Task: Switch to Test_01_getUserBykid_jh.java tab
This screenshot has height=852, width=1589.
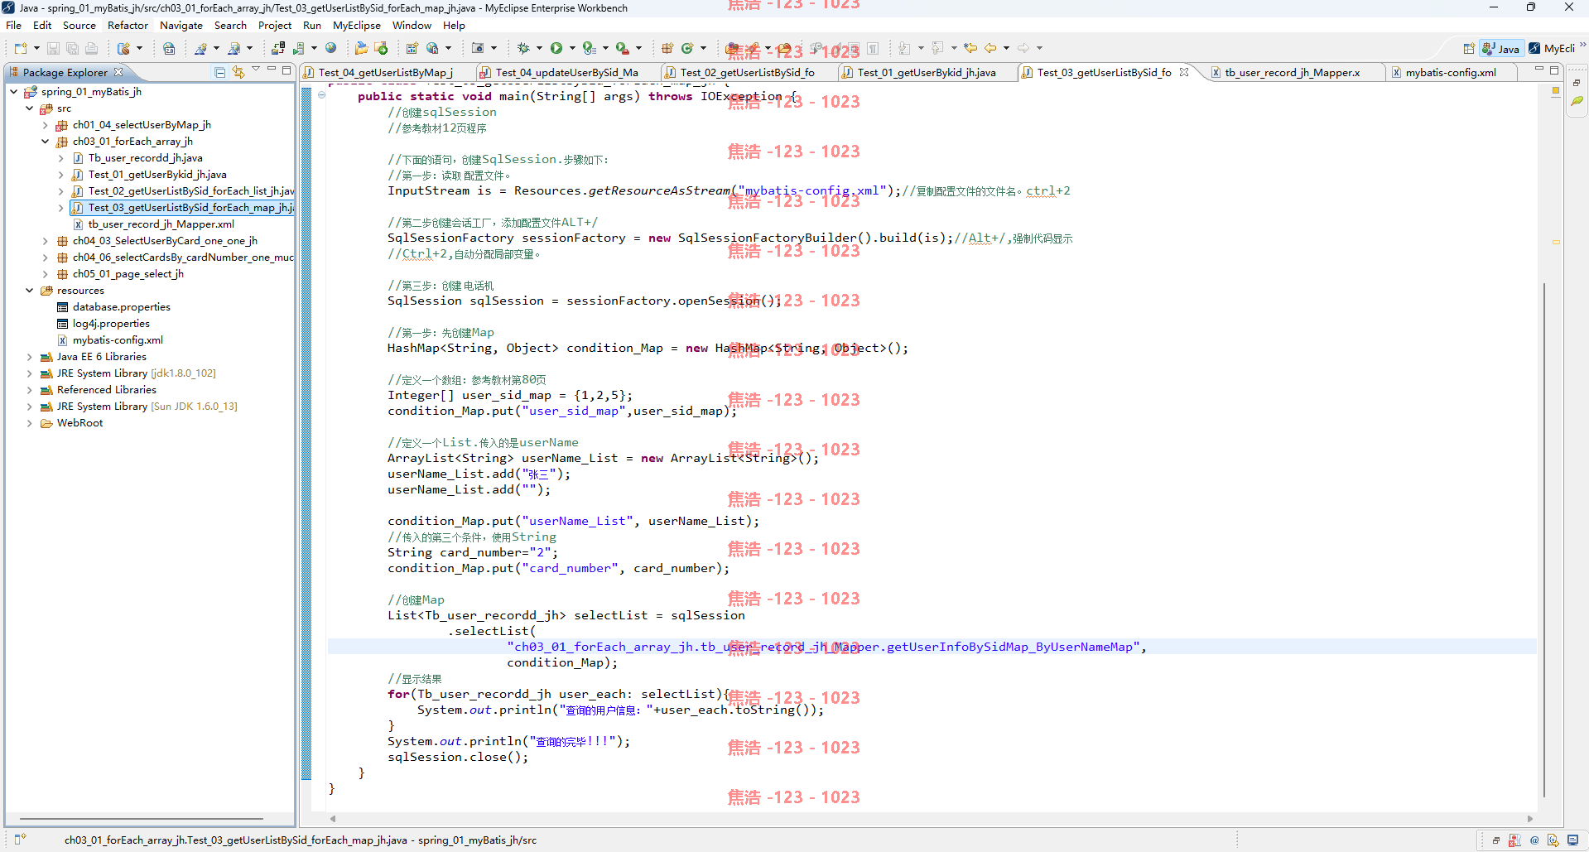Action: point(926,73)
